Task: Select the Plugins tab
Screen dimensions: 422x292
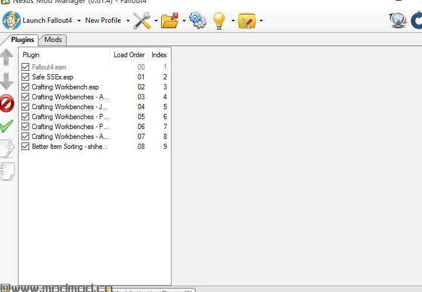Action: click(23, 40)
